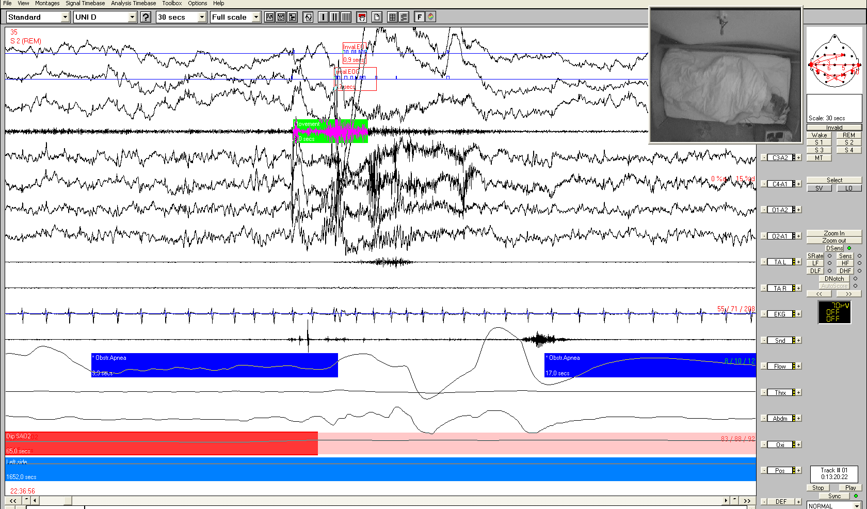Open the Analysis Timebase menu
The width and height of the screenshot is (867, 509).
[x=134, y=3]
